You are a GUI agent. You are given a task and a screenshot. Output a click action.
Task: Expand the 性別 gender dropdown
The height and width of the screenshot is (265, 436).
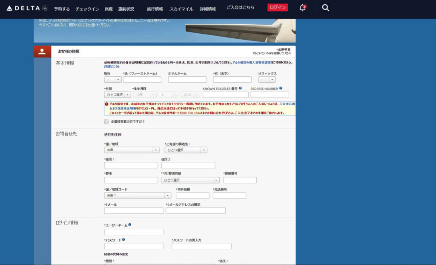click(117, 95)
